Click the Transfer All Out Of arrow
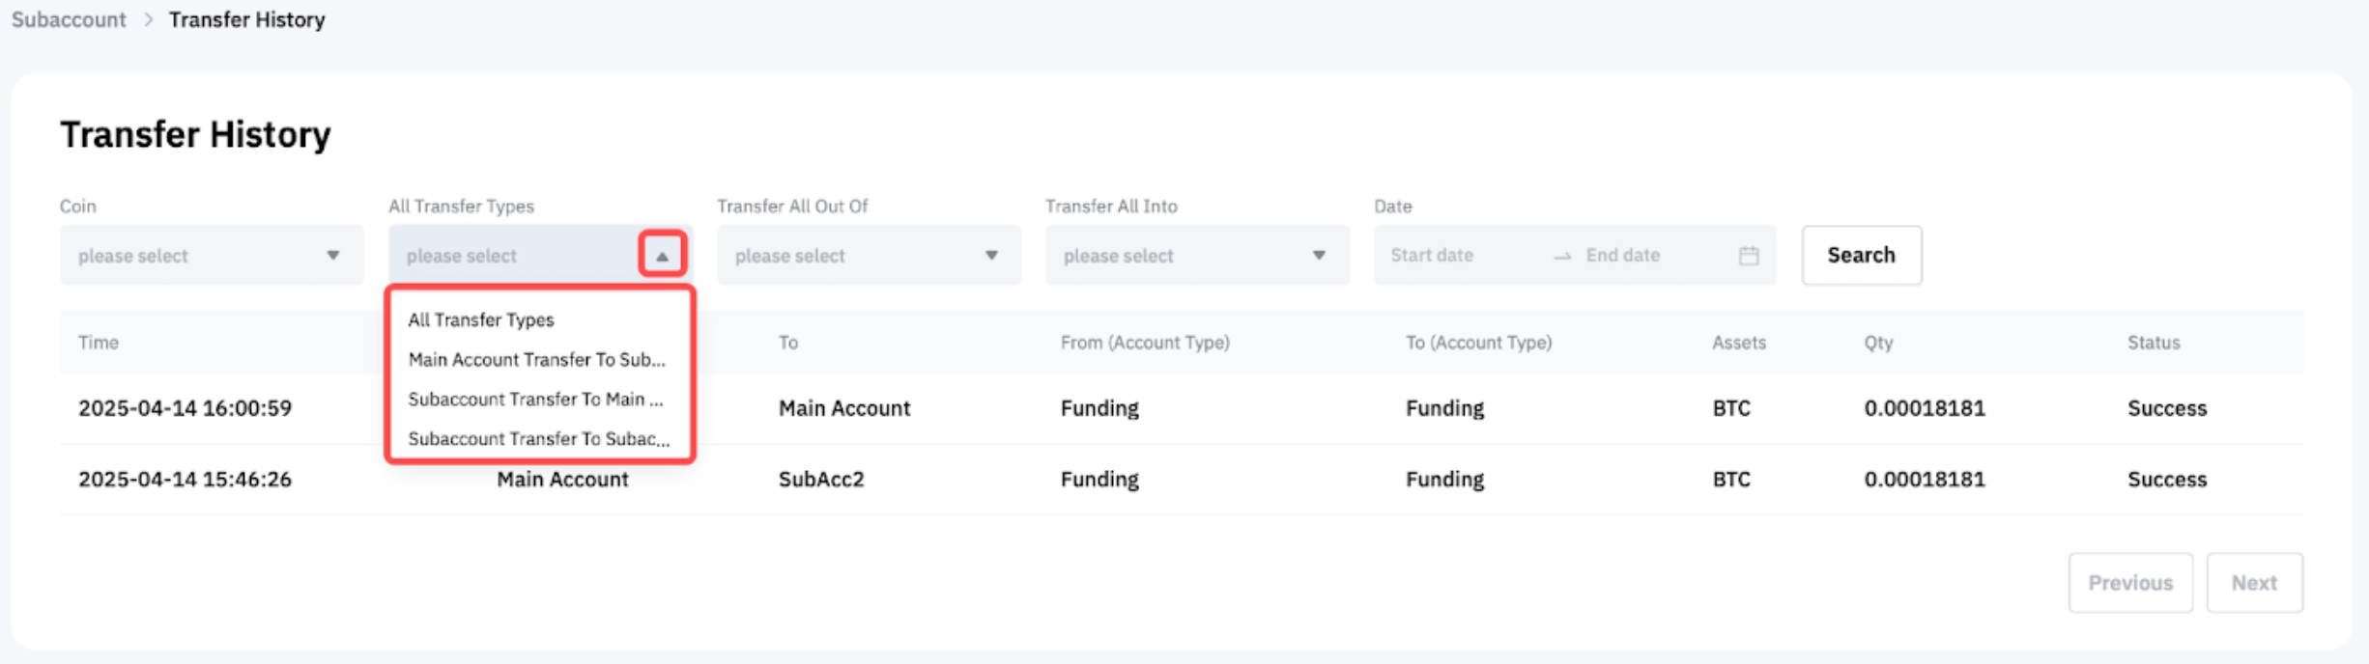Viewport: 2369px width, 664px height. pos(991,256)
